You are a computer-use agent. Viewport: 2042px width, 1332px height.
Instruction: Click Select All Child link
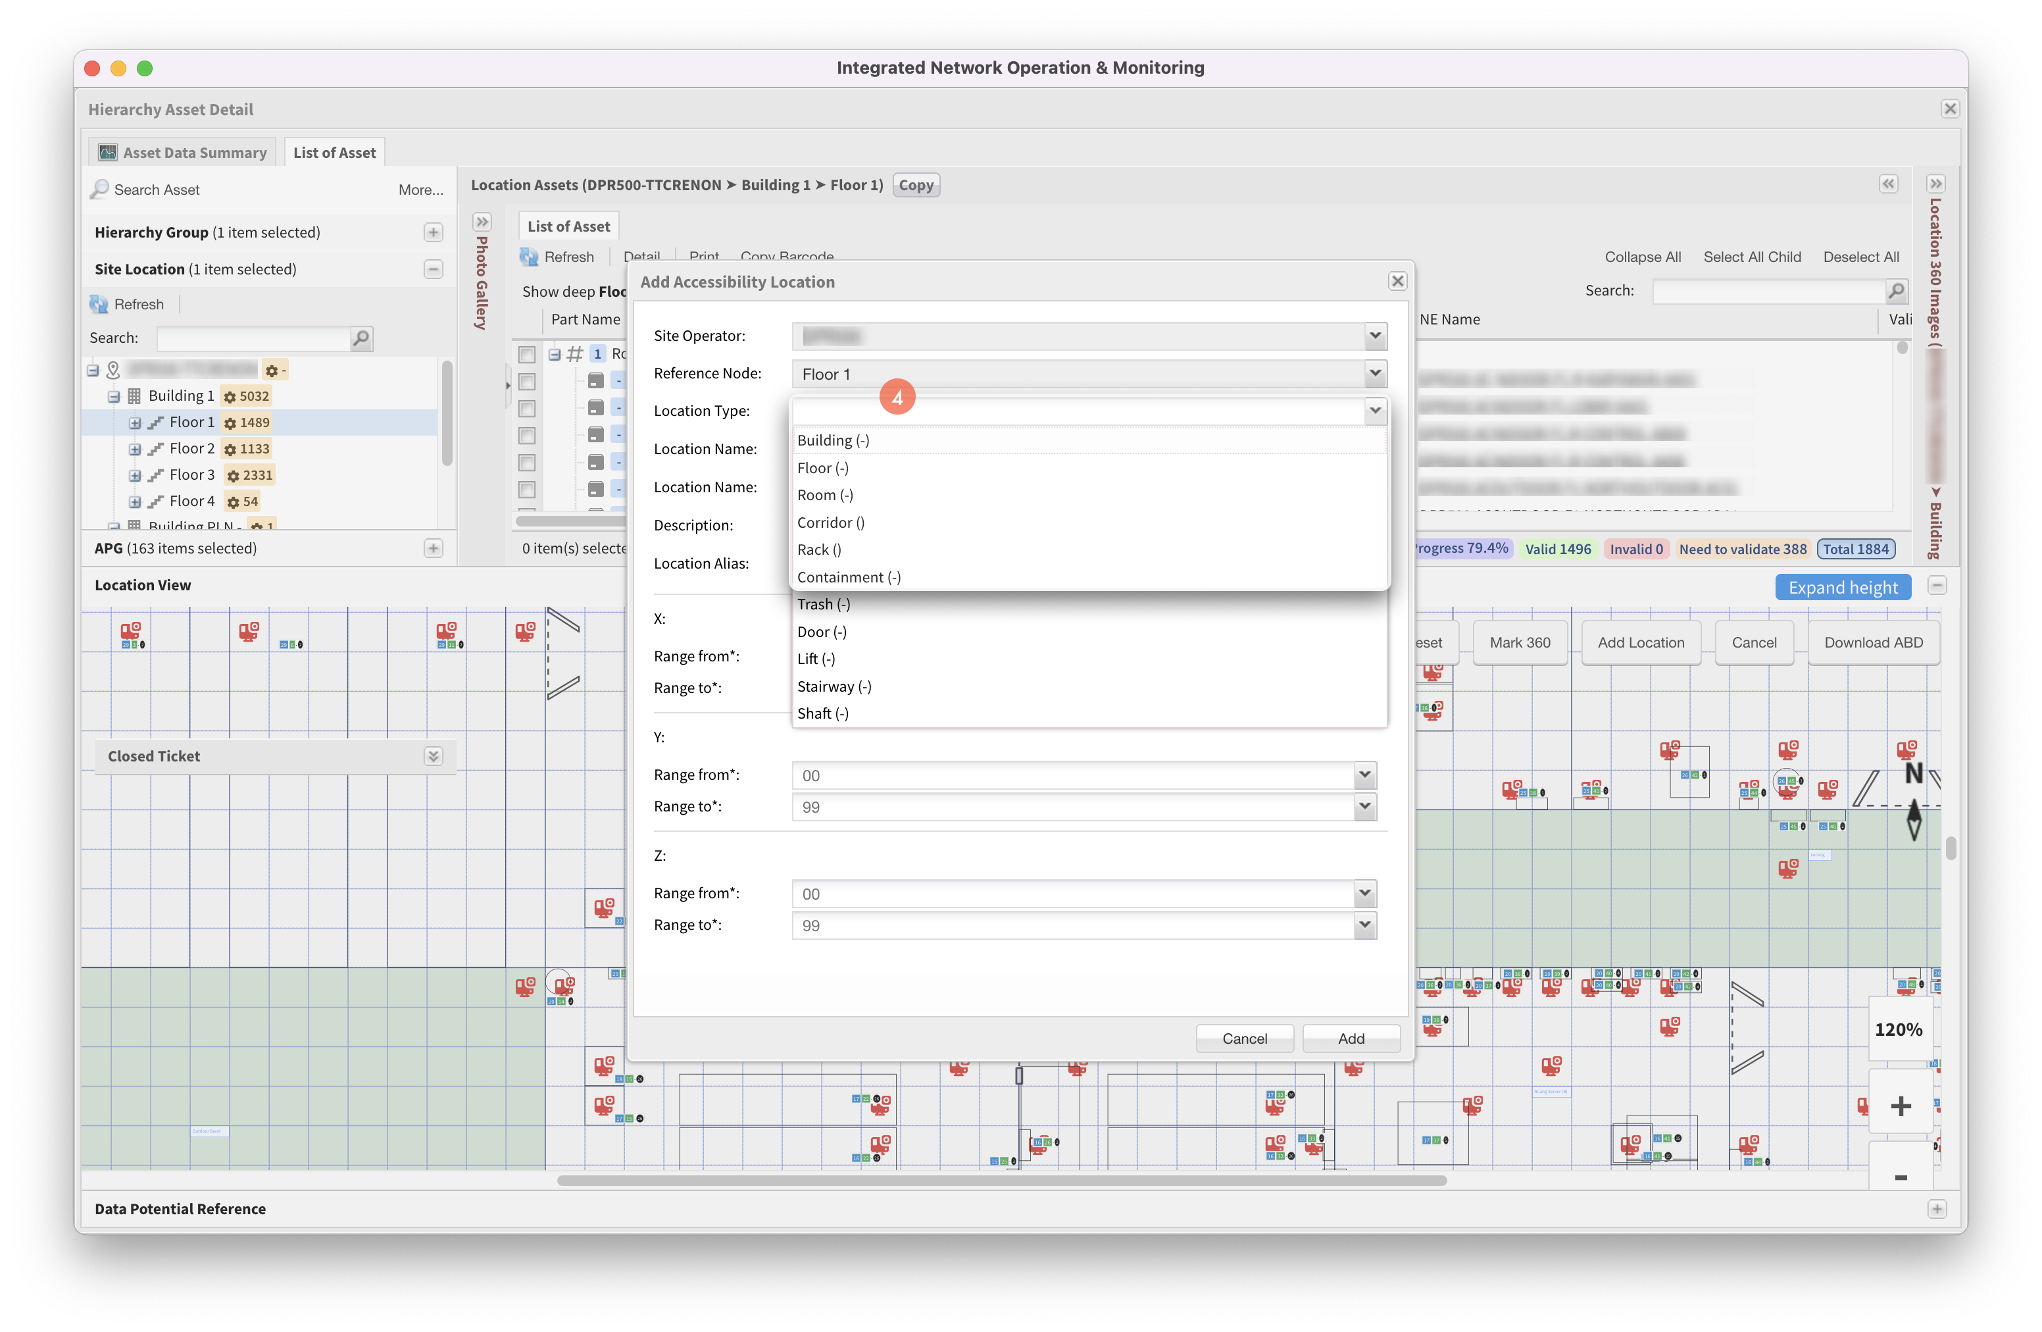(x=1752, y=257)
